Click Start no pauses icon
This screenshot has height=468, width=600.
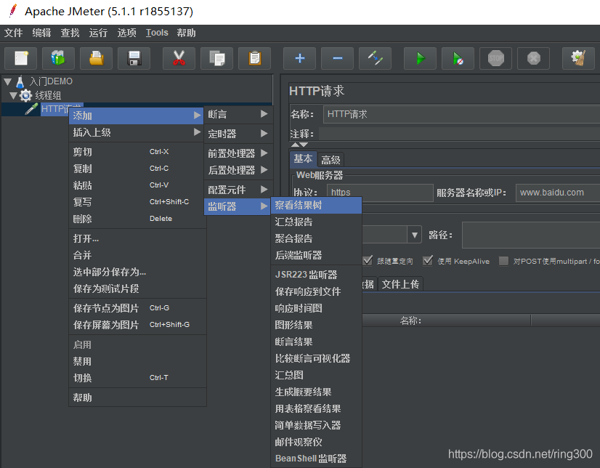pyautogui.click(x=458, y=59)
